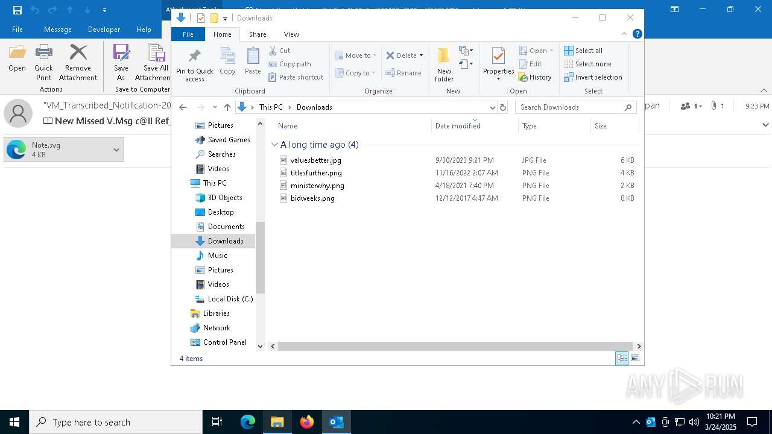
Task: Click Paste shortcut in ribbon
Action: point(296,77)
